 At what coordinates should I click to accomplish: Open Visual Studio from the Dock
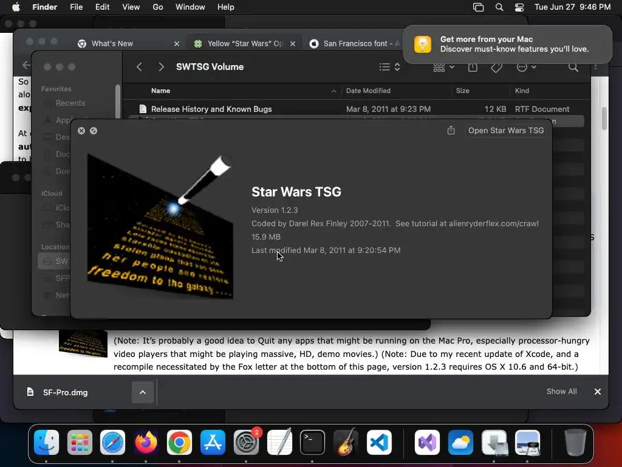tap(427, 443)
